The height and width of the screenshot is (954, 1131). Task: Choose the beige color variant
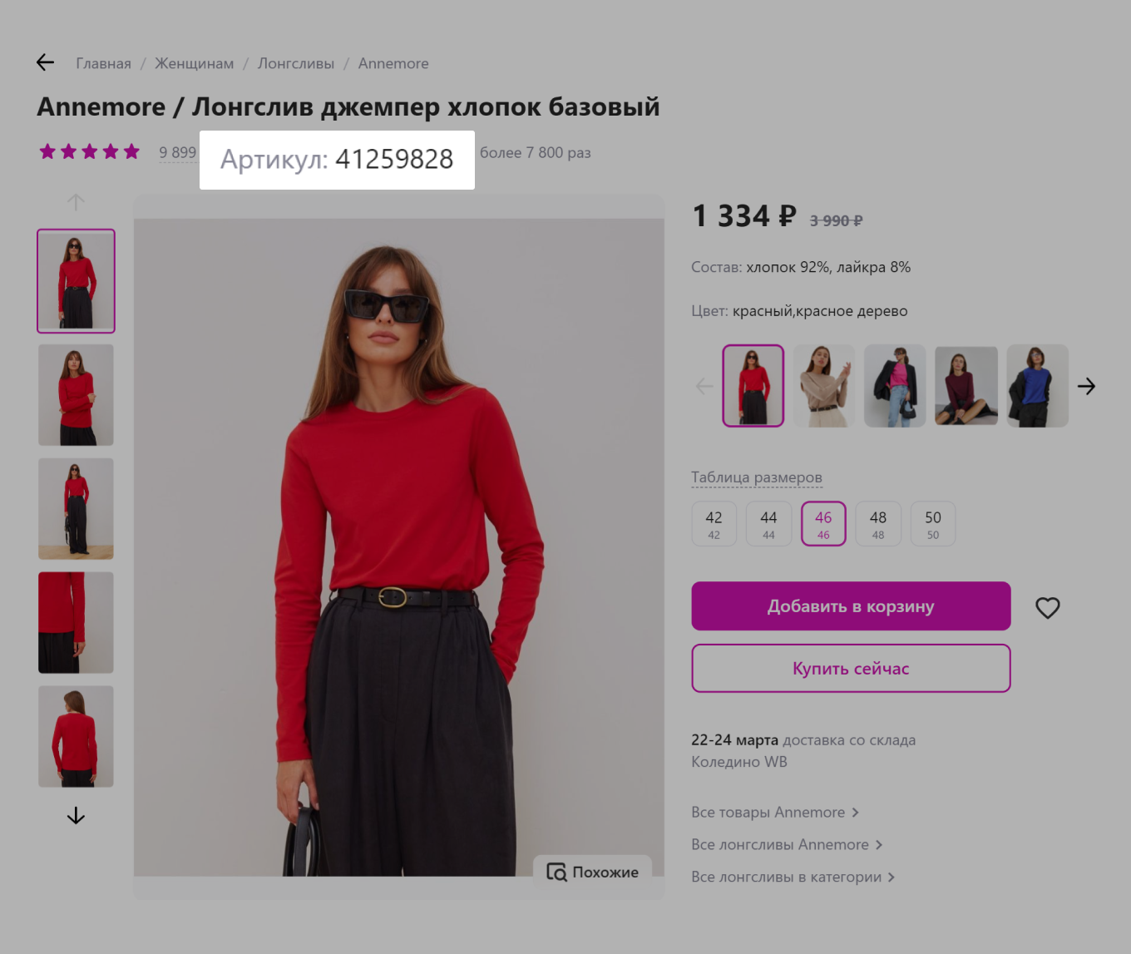pos(823,386)
